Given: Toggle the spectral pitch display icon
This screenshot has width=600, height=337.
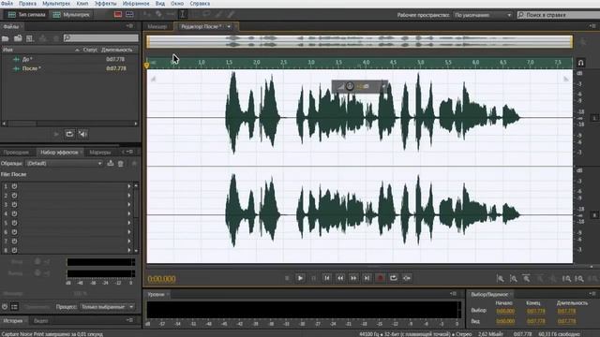Looking at the screenshot, I should pos(129,15).
